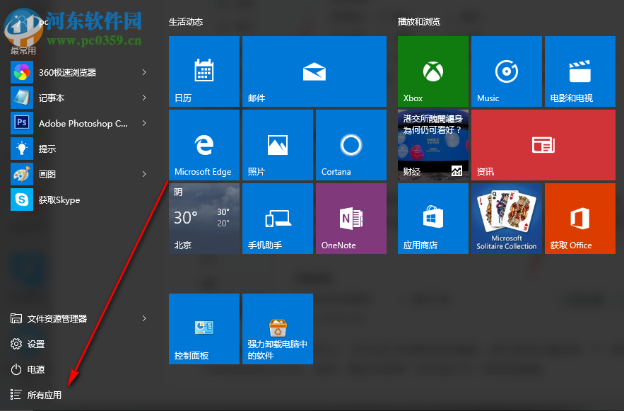Open the Mail (邮件) tile
The height and width of the screenshot is (411, 624).
[314, 71]
